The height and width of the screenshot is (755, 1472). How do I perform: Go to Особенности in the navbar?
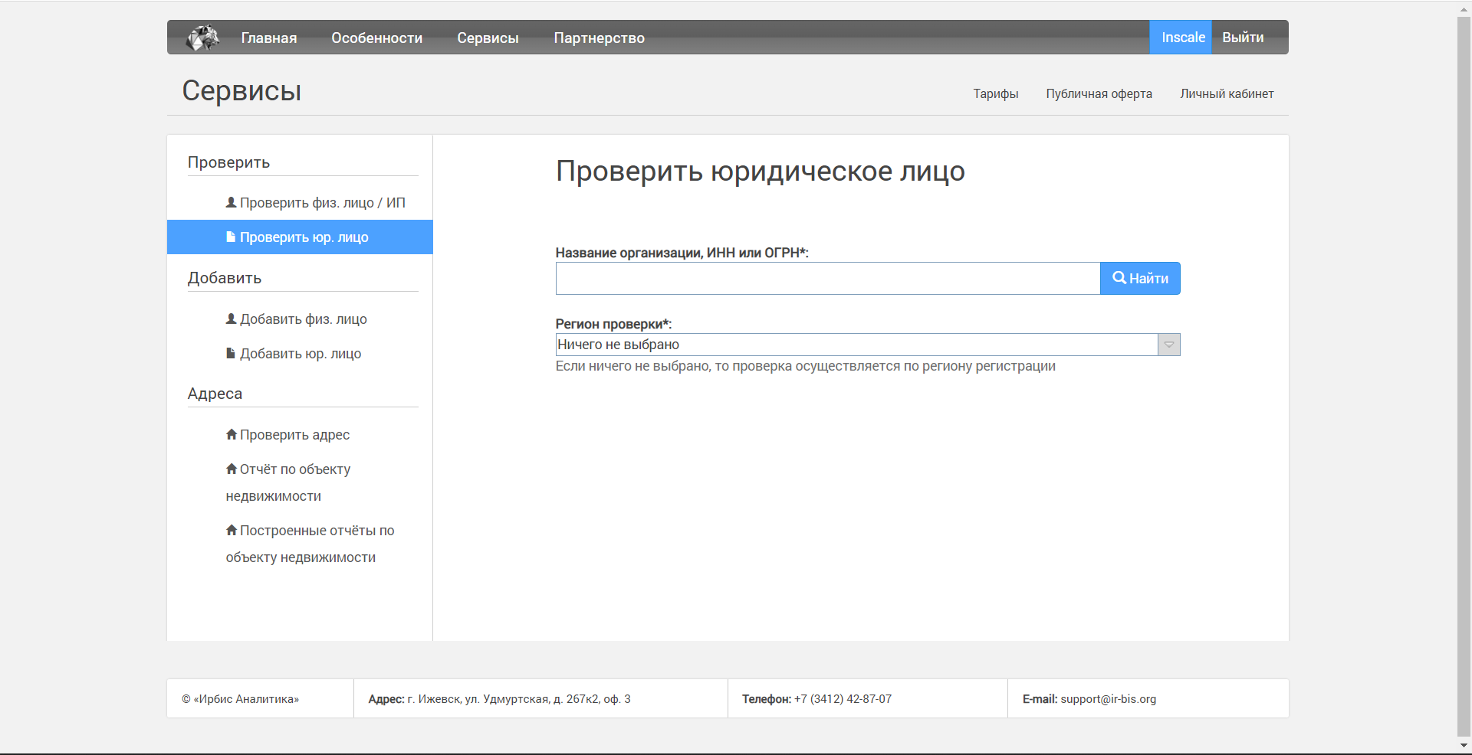377,38
